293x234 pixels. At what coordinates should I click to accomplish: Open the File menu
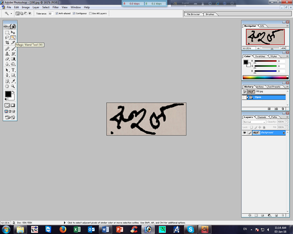pos(9,8)
